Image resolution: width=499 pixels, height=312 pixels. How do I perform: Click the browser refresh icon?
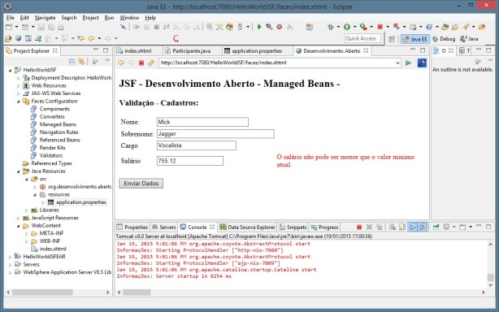point(151,63)
